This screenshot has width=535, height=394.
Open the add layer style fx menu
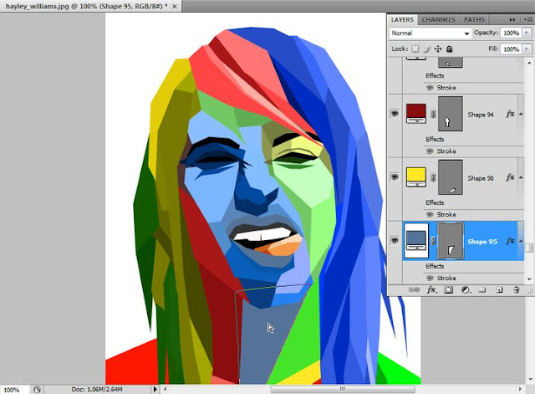431,290
